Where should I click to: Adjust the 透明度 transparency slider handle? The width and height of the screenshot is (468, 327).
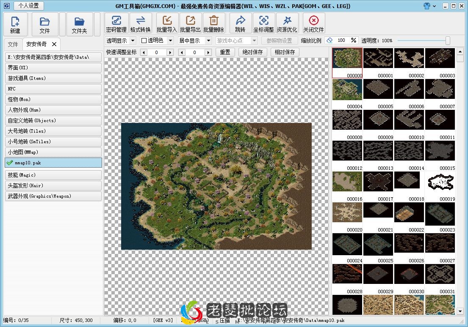448,41
